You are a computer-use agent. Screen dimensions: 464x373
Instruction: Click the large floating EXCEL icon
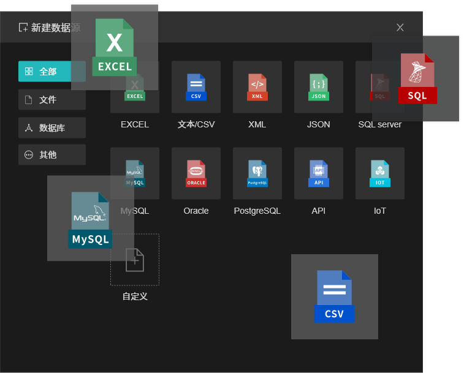click(115, 47)
